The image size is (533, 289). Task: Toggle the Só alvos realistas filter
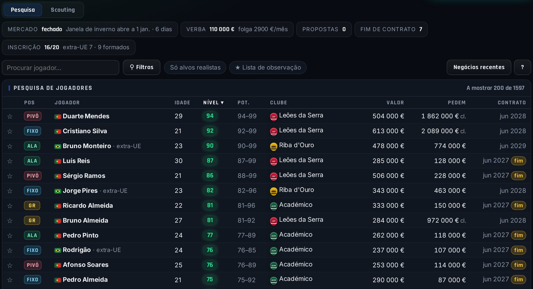tap(195, 68)
